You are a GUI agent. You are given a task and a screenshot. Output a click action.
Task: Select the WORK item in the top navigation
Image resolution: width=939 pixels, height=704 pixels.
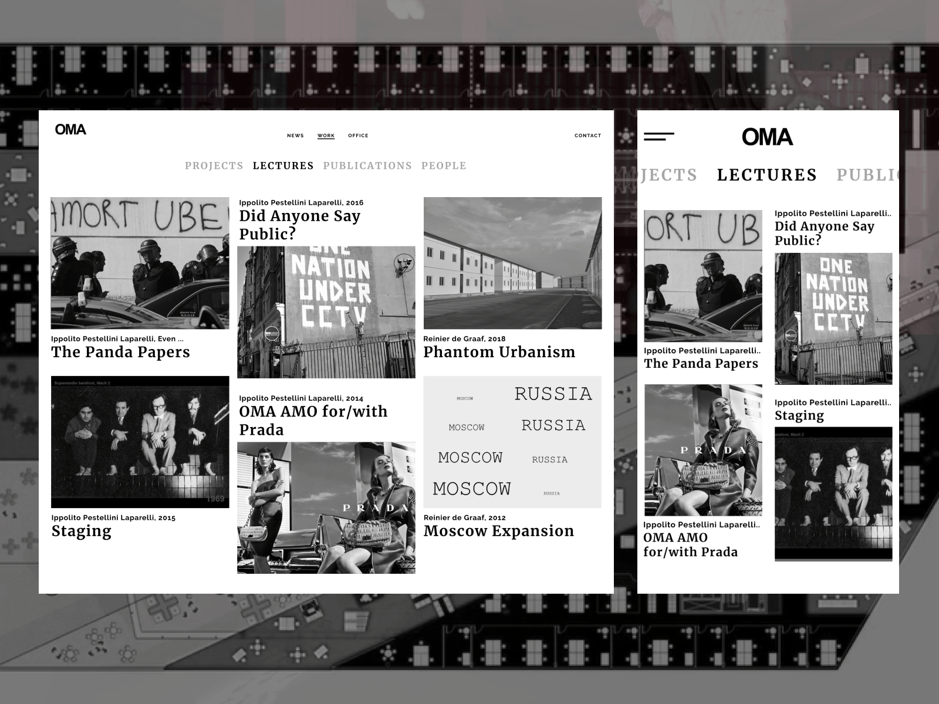pyautogui.click(x=326, y=136)
